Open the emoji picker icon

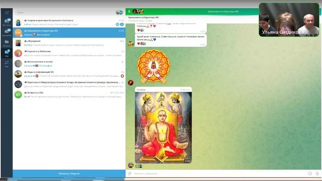point(310,173)
